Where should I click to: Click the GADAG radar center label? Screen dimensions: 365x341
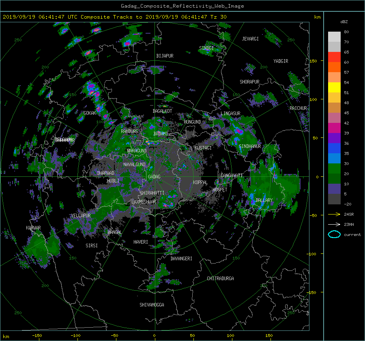[155, 177]
